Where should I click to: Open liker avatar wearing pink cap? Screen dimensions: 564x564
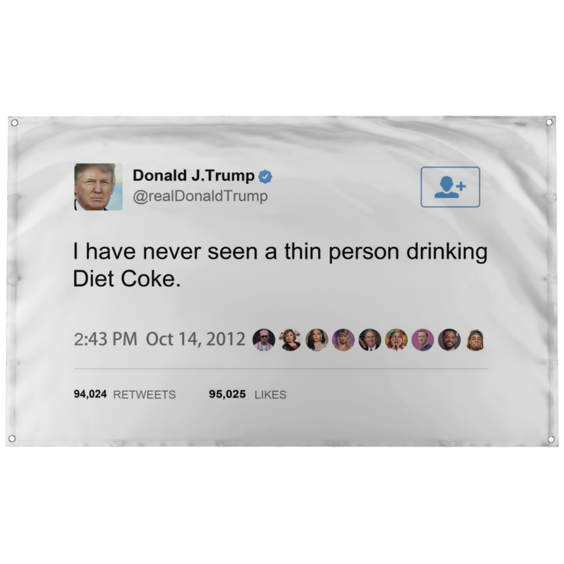264,340
